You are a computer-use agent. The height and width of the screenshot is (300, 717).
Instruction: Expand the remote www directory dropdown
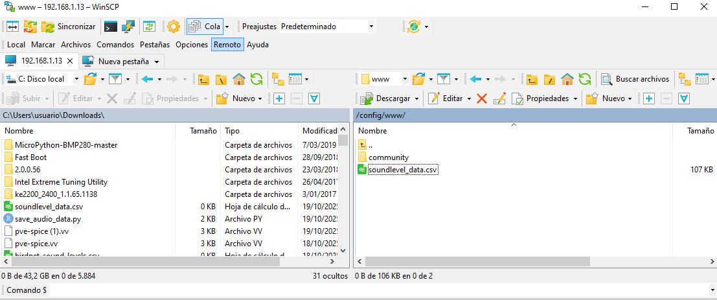point(405,79)
